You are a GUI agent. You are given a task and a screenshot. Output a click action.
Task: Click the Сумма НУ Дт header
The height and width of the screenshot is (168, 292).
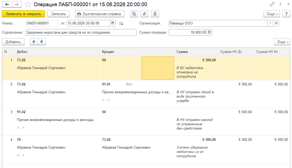click(x=236, y=52)
